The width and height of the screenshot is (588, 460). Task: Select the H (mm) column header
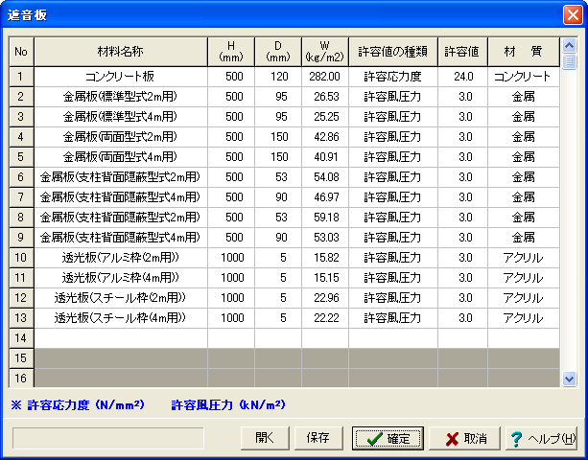(231, 52)
